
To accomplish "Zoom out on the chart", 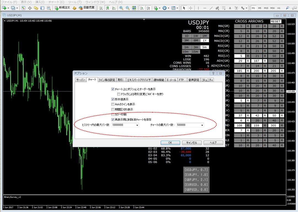I will [x=128, y=8].
